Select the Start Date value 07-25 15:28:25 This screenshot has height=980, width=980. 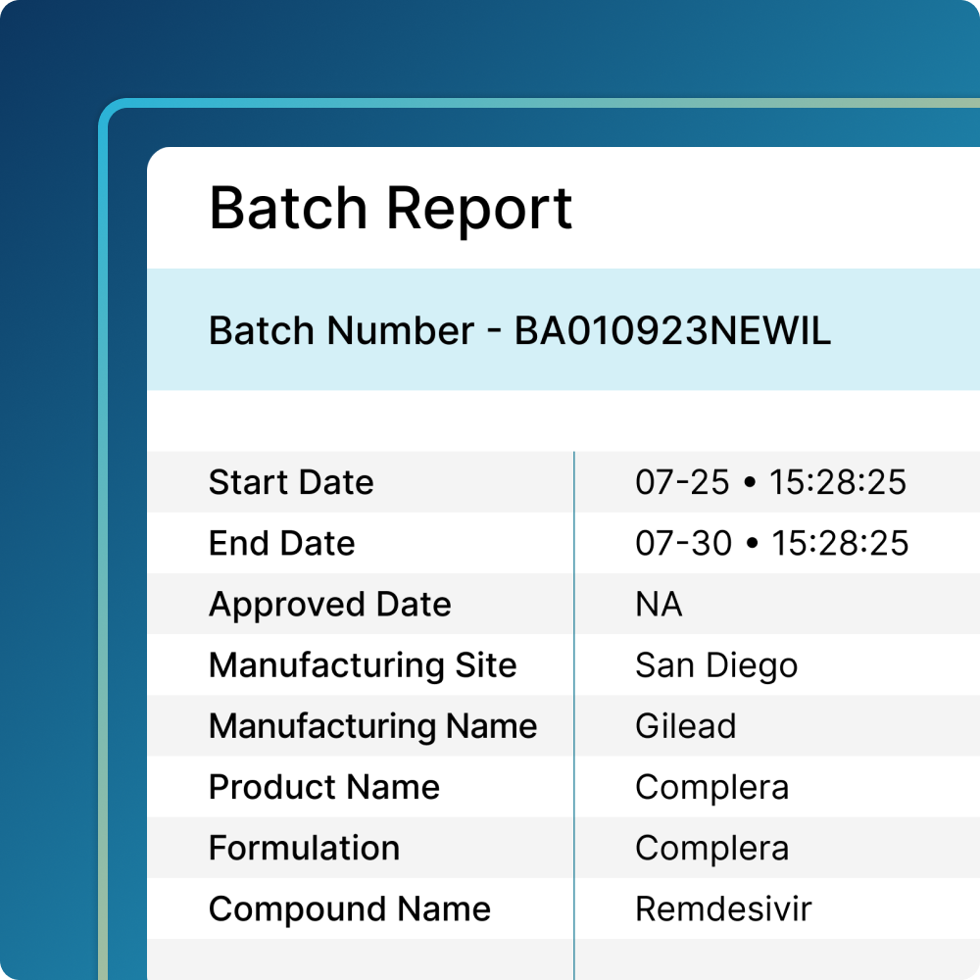[x=770, y=482]
